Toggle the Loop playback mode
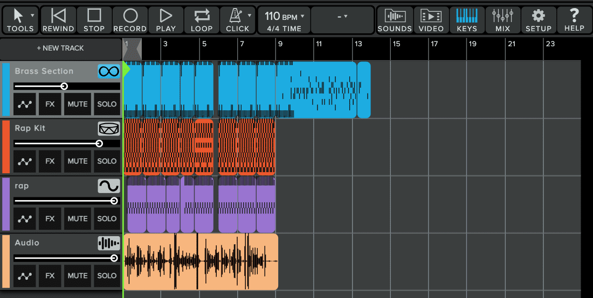Screen dimensions: 593x298 202,20
